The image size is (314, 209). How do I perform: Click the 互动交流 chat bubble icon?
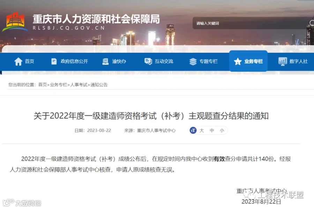click(x=148, y=62)
